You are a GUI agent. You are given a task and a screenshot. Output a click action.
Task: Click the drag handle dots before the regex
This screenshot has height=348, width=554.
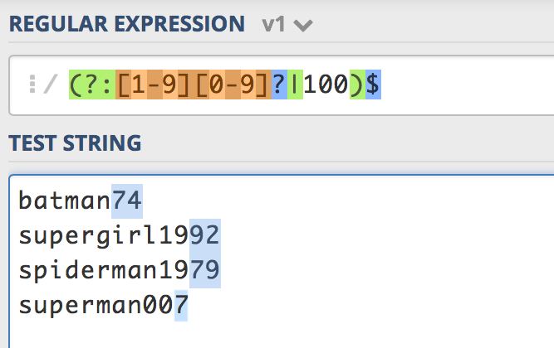pyautogui.click(x=32, y=84)
